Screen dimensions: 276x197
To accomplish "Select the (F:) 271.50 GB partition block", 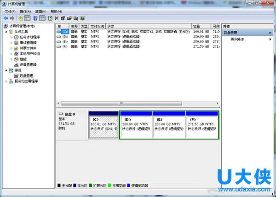I will pos(202,125).
